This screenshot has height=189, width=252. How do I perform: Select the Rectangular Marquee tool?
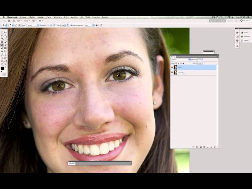tap(2, 32)
